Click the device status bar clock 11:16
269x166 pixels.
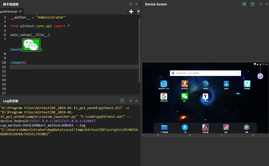click(x=265, y=64)
